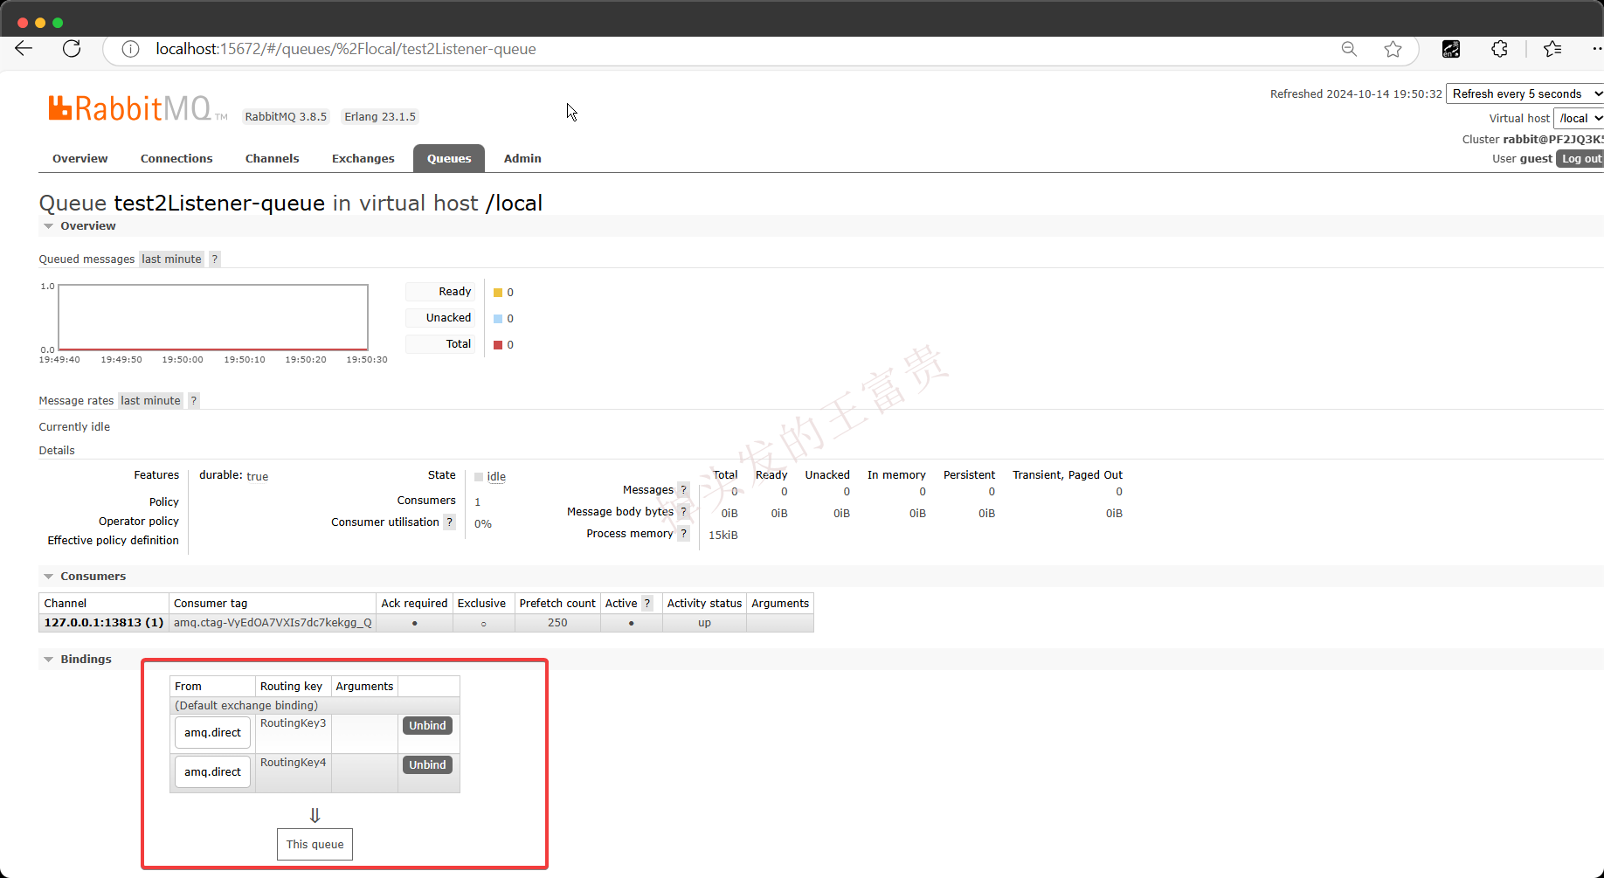The image size is (1604, 878).
Task: Switch to the Connections tab
Action: (176, 159)
